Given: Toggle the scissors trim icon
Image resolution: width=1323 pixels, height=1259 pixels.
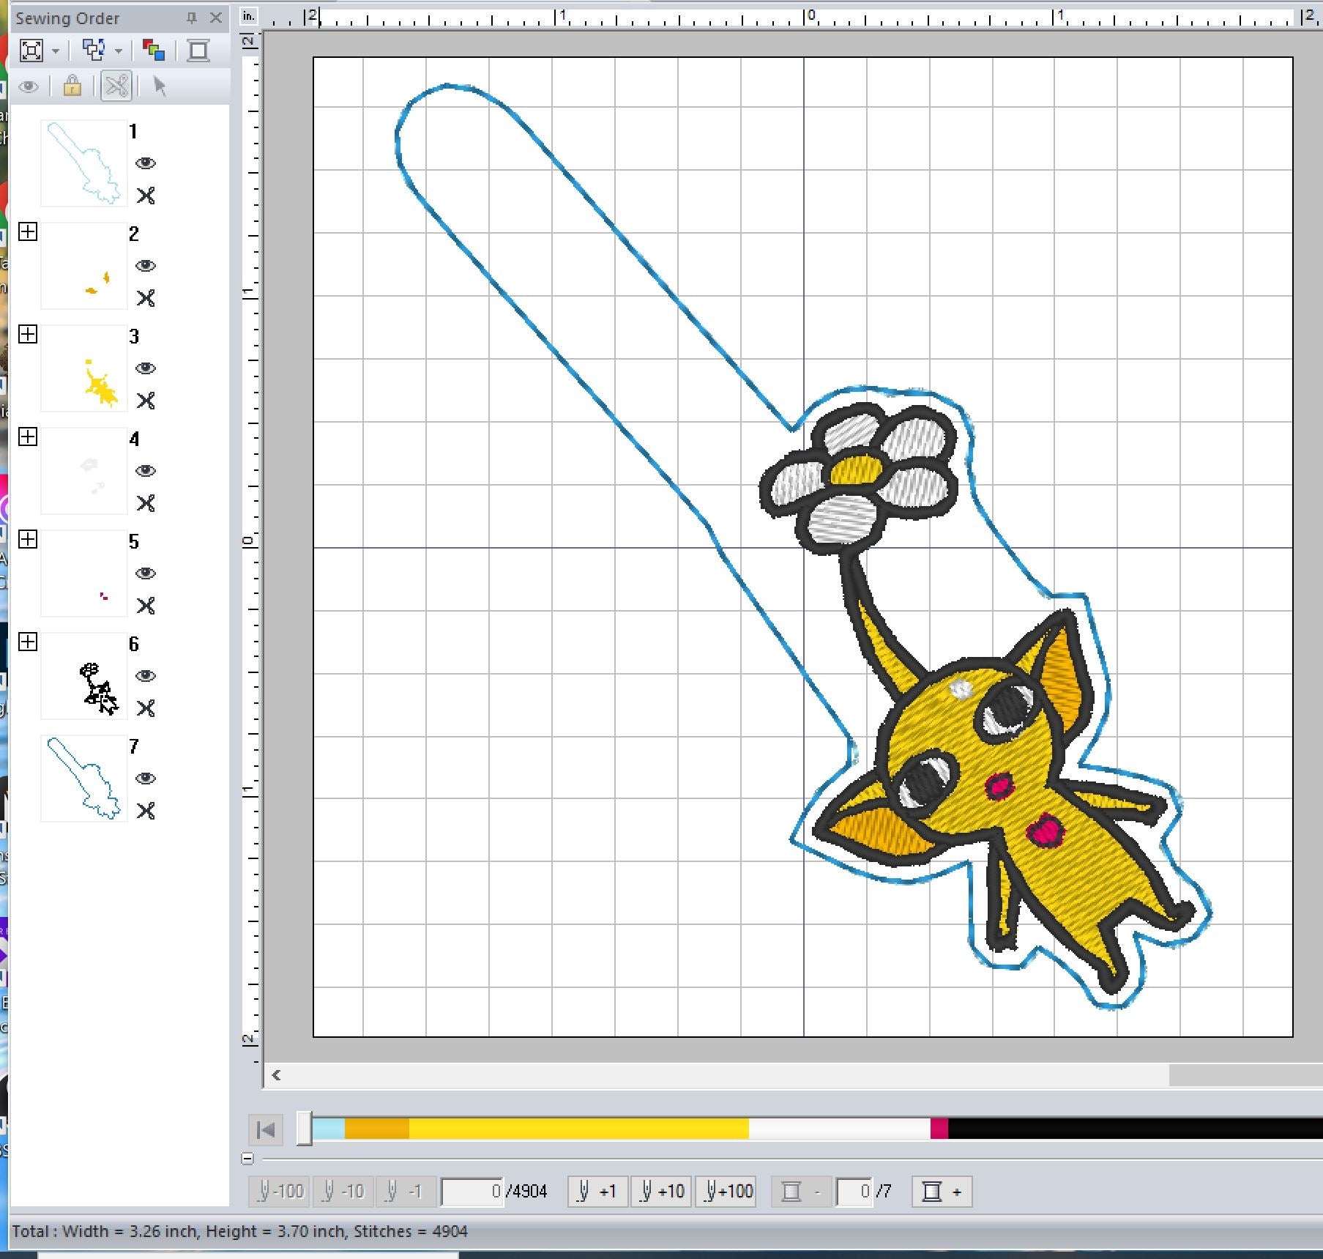Looking at the screenshot, I should click(x=116, y=86).
